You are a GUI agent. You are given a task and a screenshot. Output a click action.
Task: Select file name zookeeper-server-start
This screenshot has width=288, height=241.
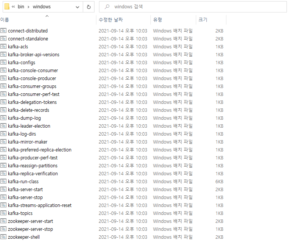pos(30,221)
